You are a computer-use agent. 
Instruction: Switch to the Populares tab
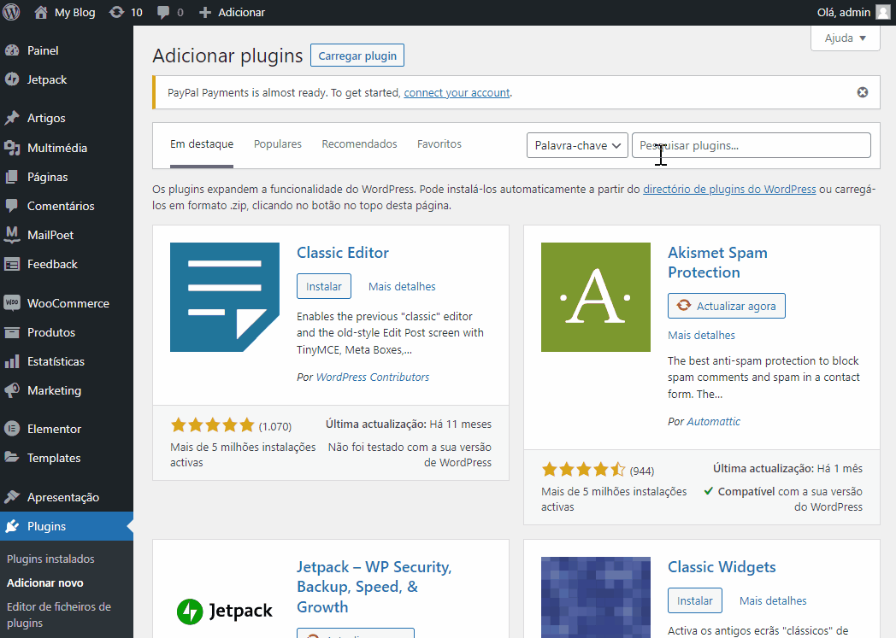[x=278, y=144]
